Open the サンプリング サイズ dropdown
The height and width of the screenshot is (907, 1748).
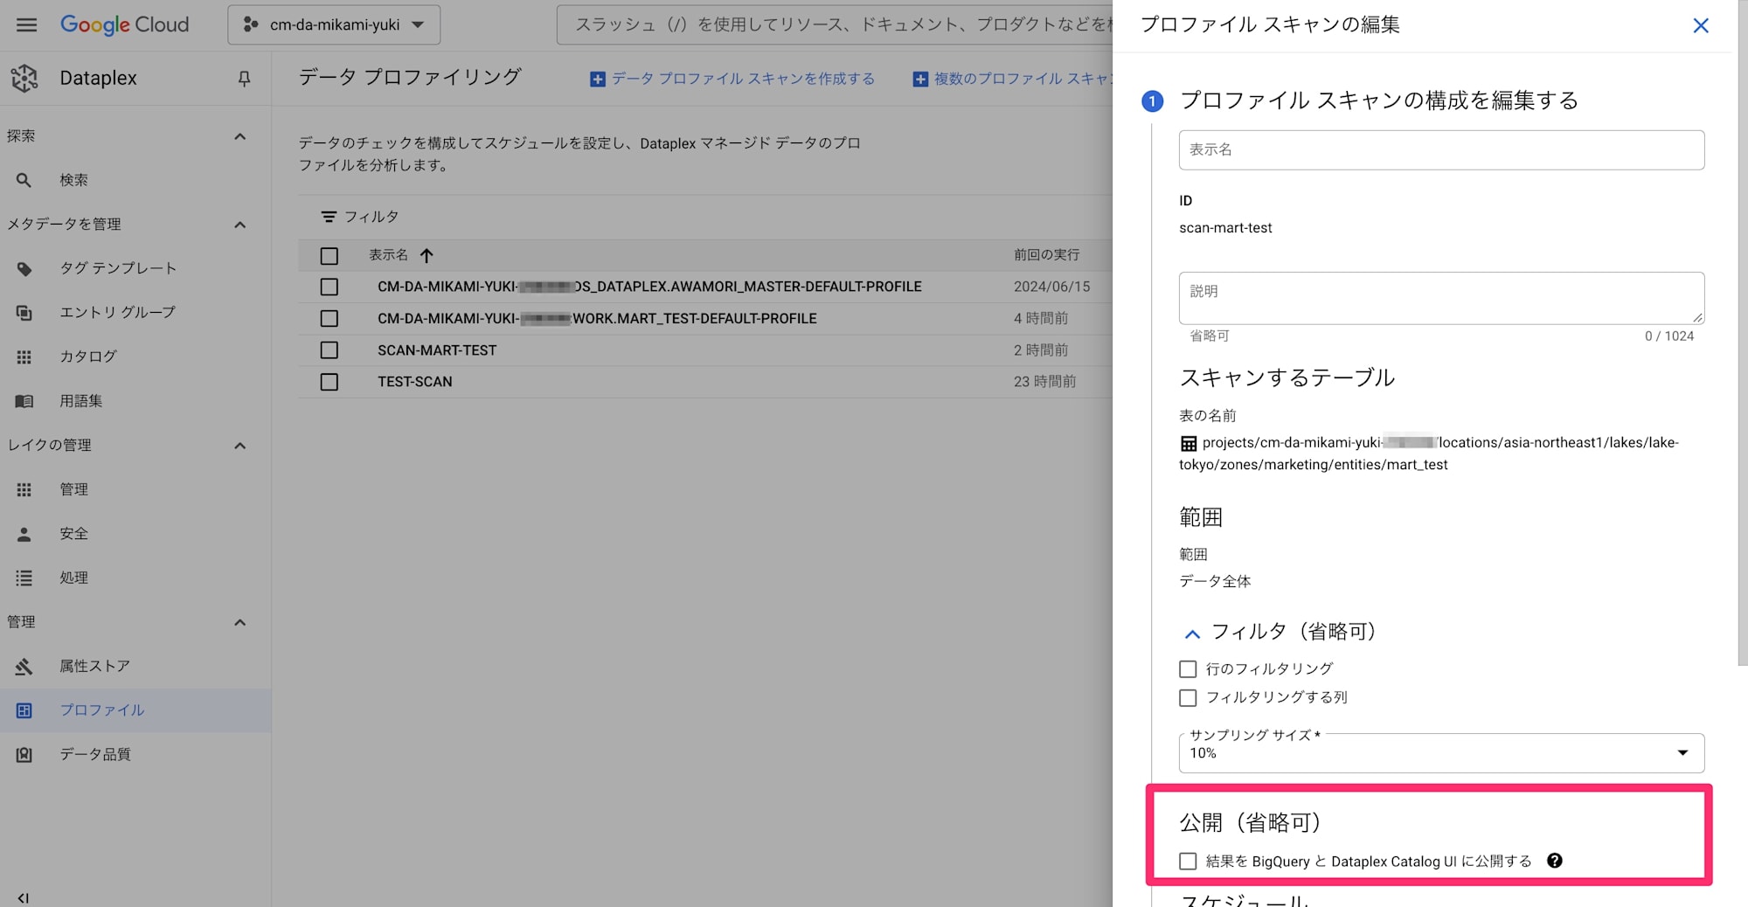(1441, 753)
